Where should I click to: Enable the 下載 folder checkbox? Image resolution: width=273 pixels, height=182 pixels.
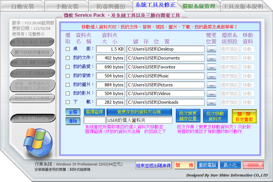tap(68, 102)
